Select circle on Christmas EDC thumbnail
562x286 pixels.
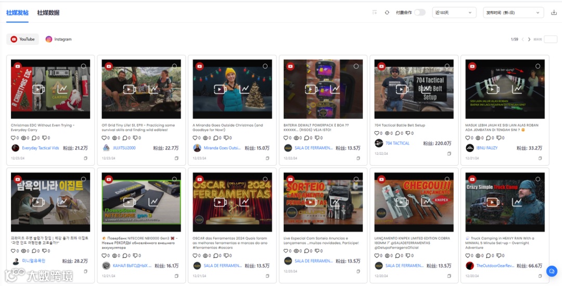pos(83,66)
